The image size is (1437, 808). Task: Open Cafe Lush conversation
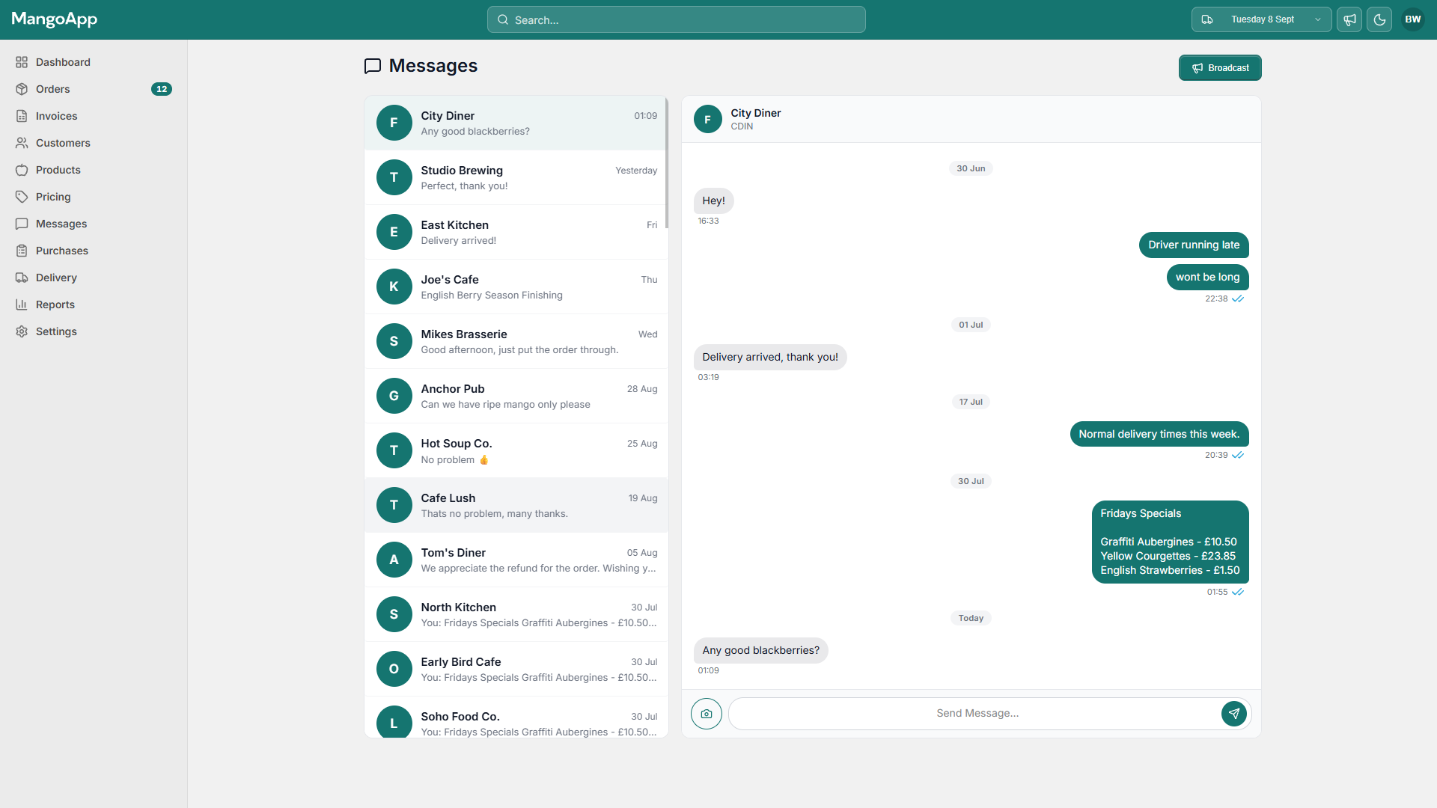515,505
